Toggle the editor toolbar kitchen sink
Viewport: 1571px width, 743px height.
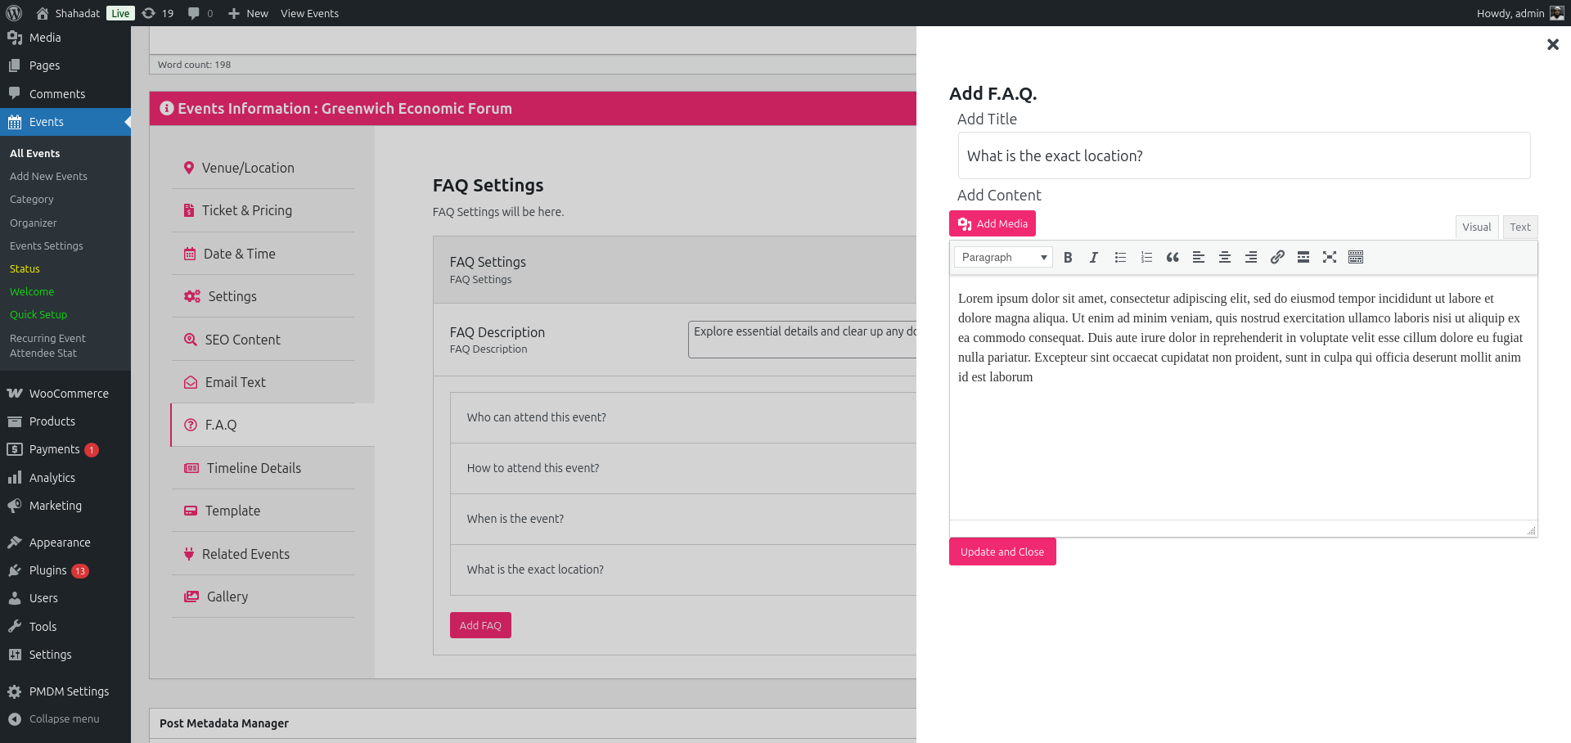pyautogui.click(x=1356, y=257)
